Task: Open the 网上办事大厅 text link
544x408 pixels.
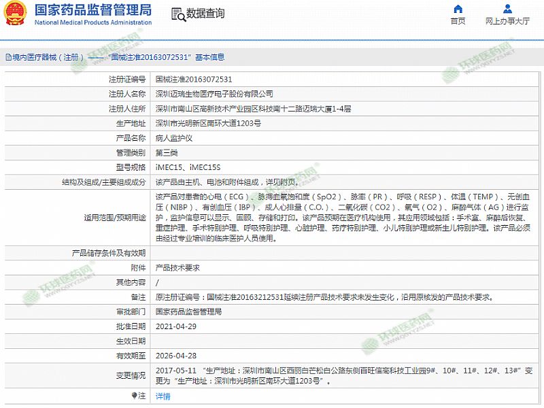Action: point(507,21)
